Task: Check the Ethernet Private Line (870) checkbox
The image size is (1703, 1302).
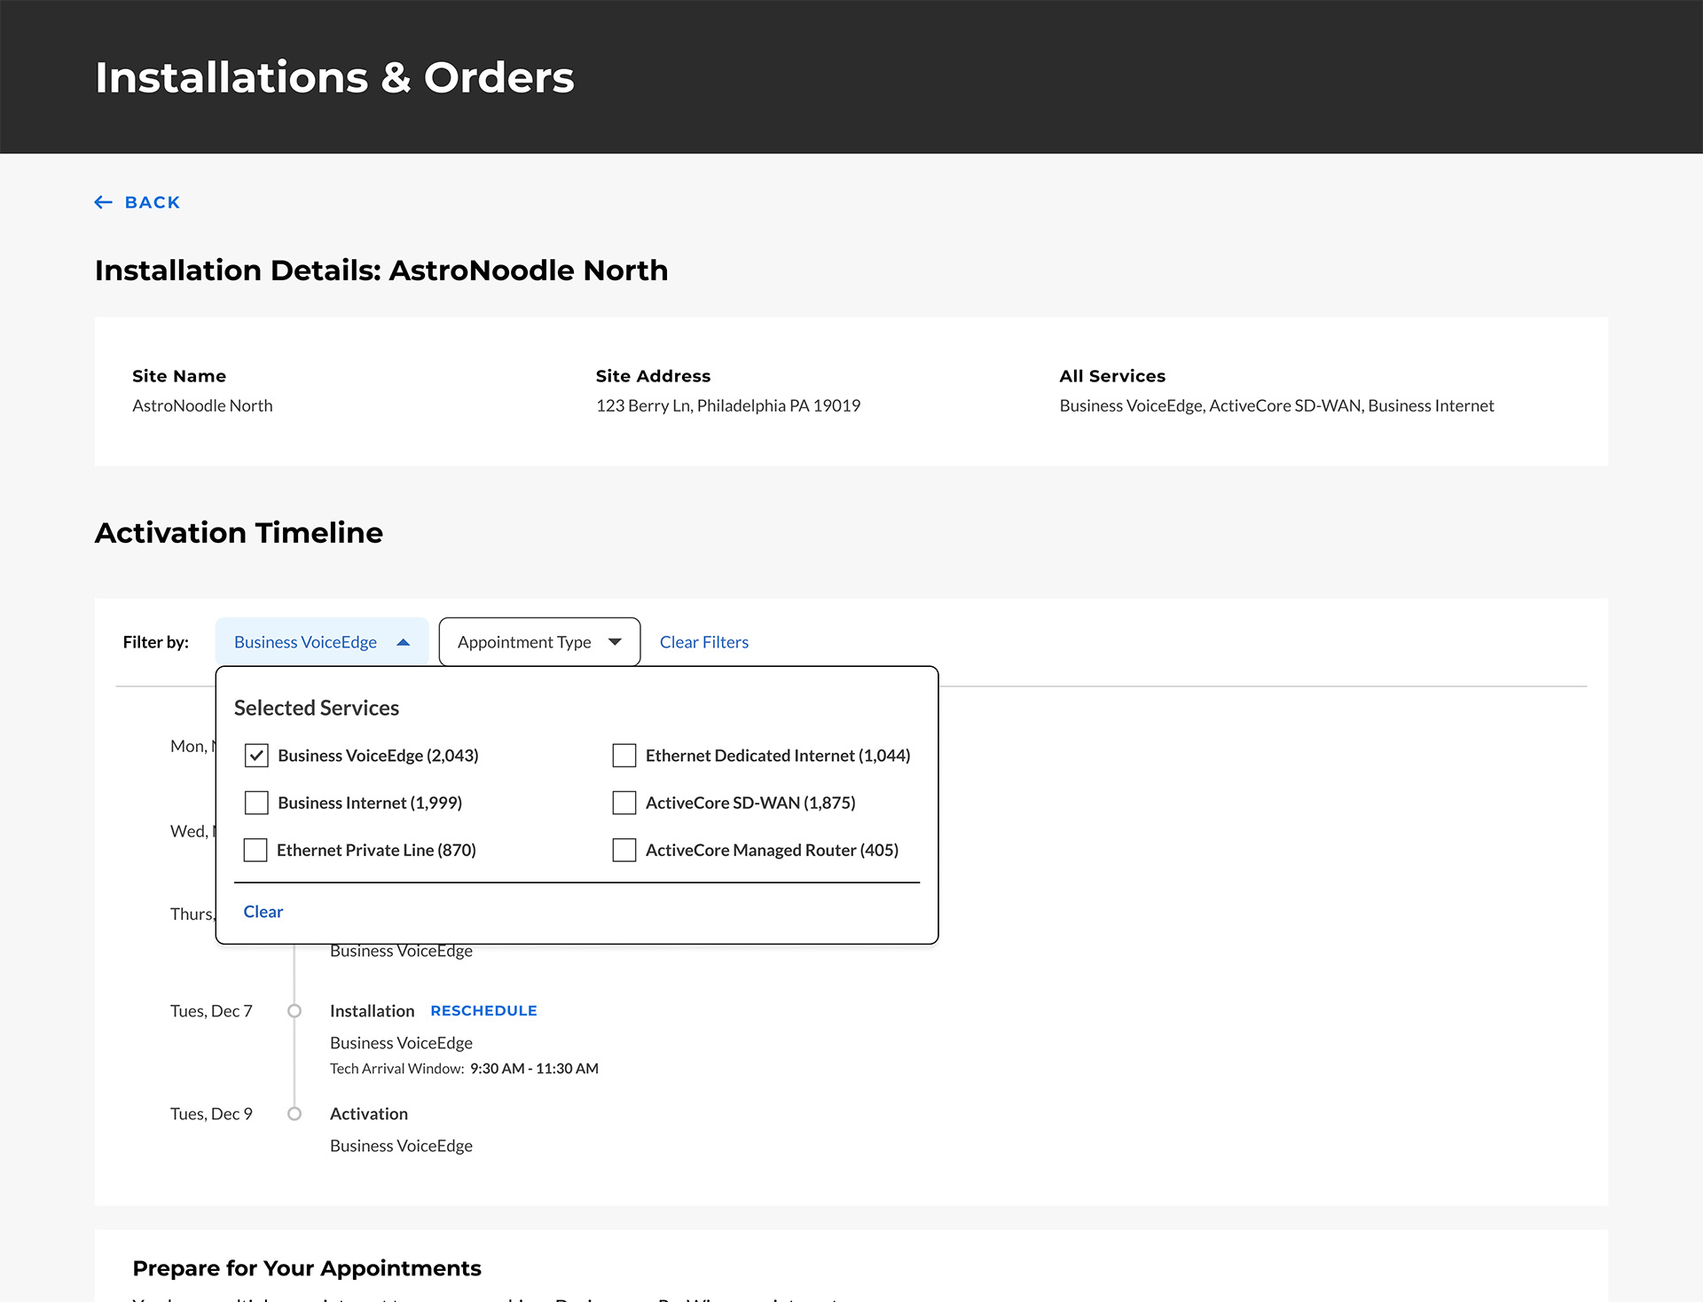Action: 255,850
